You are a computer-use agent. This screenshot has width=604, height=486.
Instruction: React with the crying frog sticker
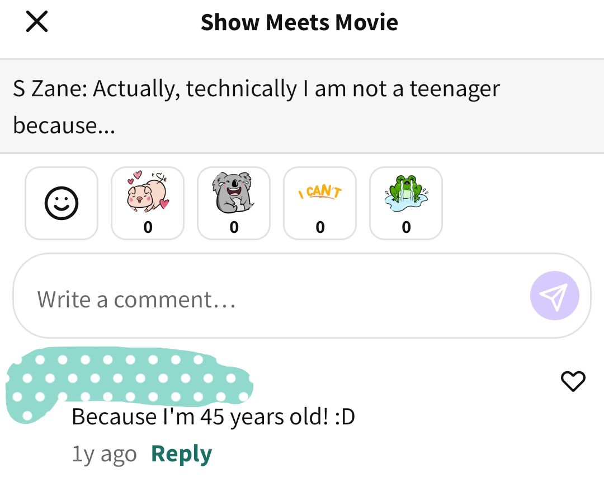[x=406, y=203]
